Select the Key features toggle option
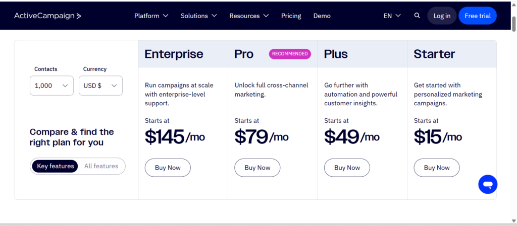This screenshot has width=517, height=226. (55, 166)
